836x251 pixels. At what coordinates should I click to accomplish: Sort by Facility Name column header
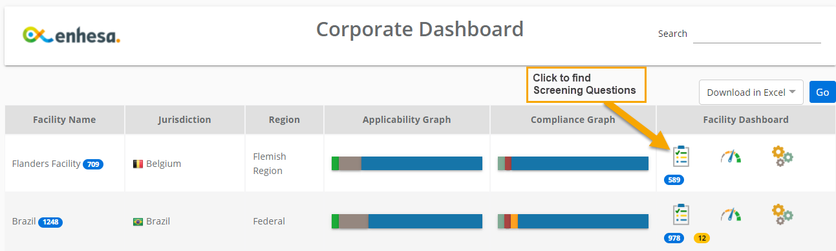[65, 120]
